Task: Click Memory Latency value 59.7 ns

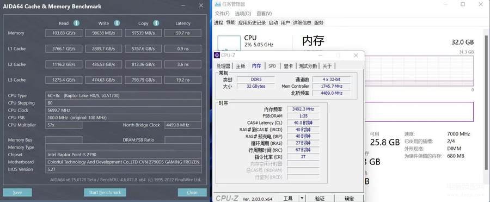Action: click(183, 33)
